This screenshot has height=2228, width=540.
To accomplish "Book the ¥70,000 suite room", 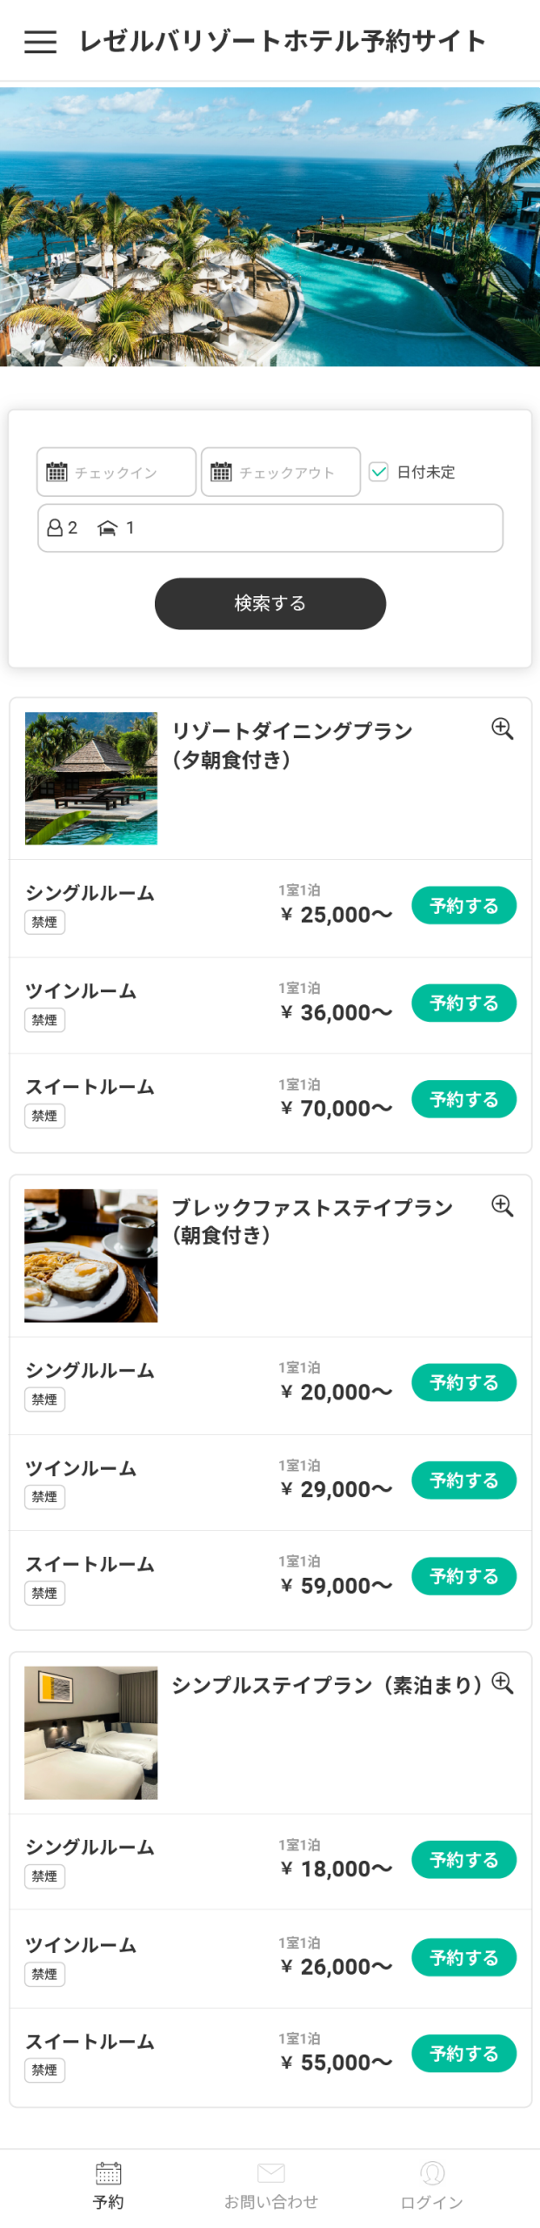I will tap(463, 1099).
